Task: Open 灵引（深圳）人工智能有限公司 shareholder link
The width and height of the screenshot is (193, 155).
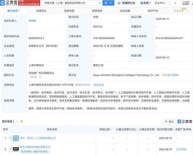Action: 38,138
